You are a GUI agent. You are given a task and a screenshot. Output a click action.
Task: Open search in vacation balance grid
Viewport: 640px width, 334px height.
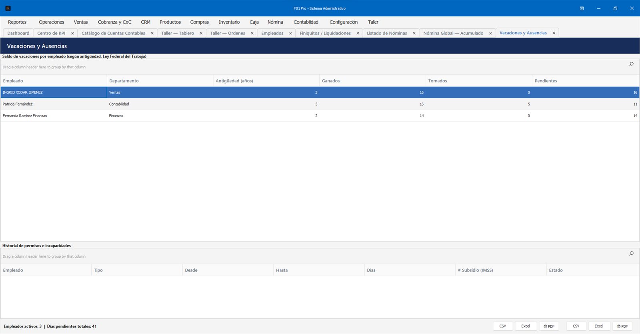(x=631, y=64)
